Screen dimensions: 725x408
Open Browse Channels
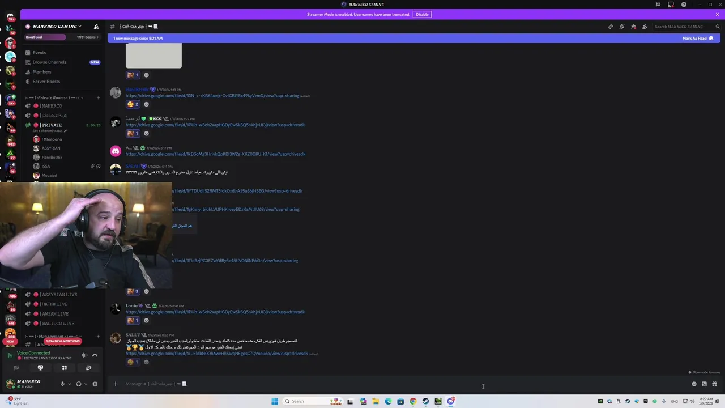(62, 62)
